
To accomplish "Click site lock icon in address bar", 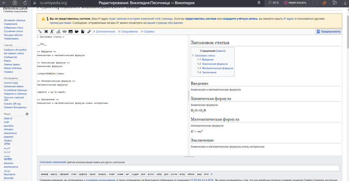I will (x=34, y=3).
